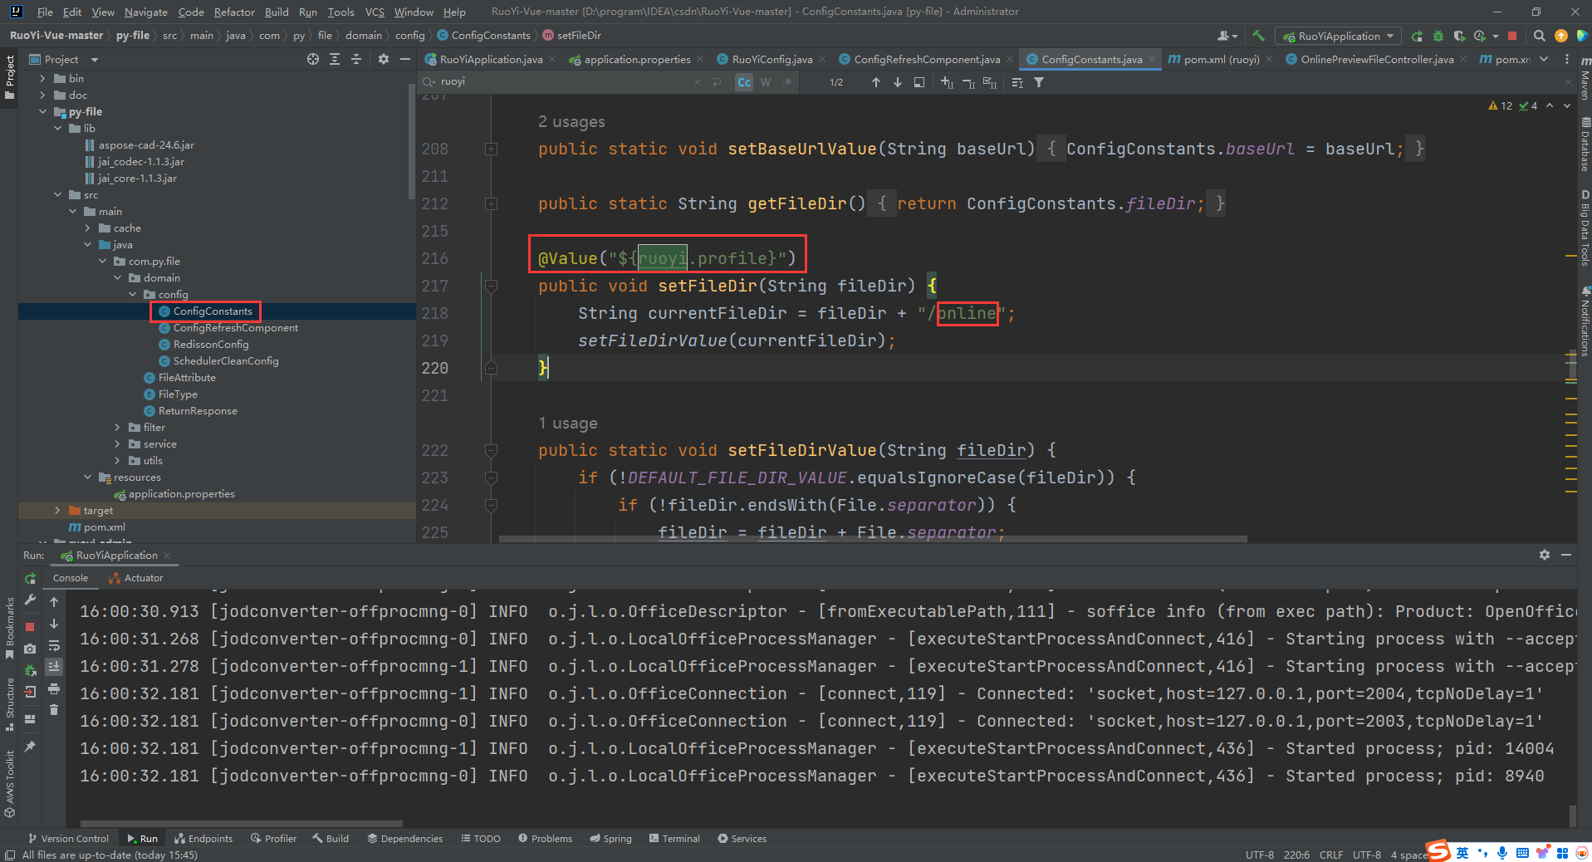Collapse All in the Project panel toolbar
Screen dimensions: 1592x862
click(x=356, y=59)
